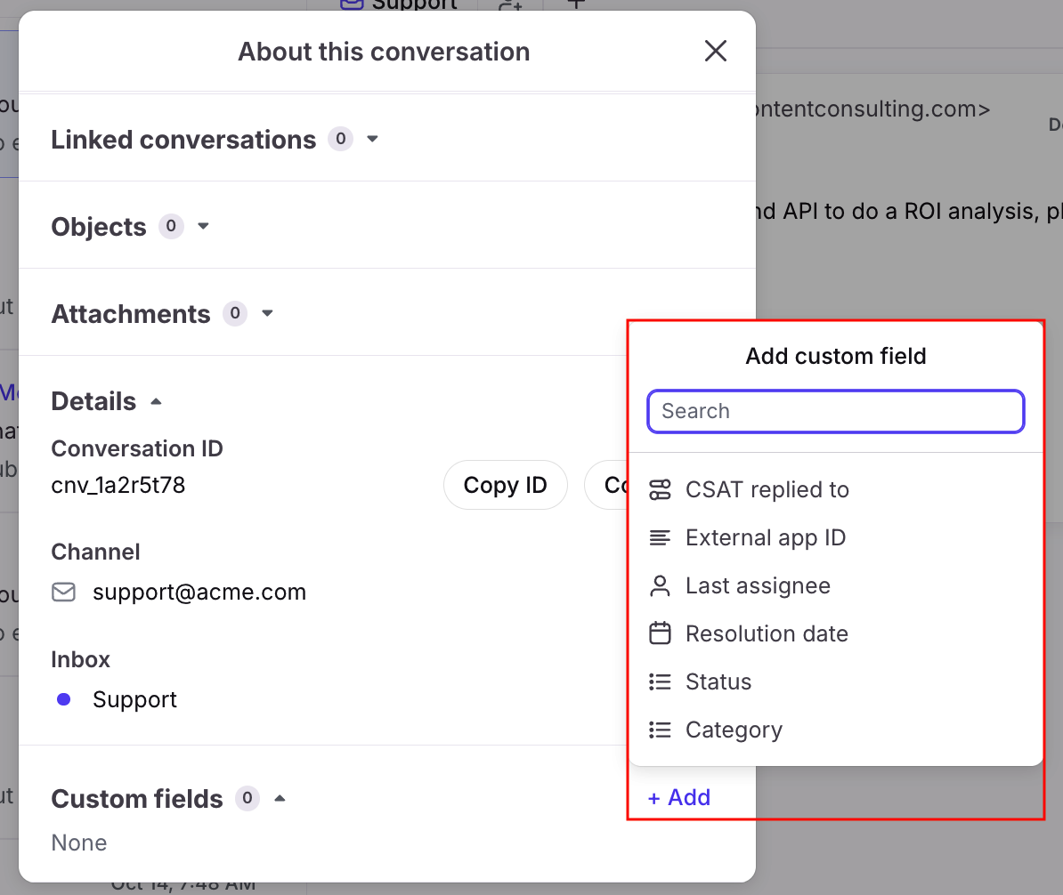Click the + Add custom field link
Viewport: 1063px width, 895px height.
click(x=679, y=797)
